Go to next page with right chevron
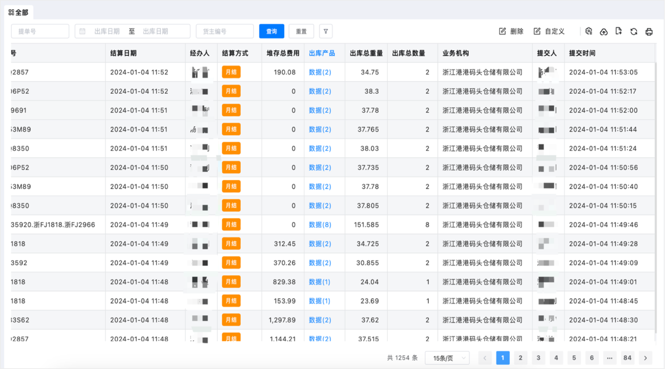This screenshot has height=369, width=665. pyautogui.click(x=646, y=358)
